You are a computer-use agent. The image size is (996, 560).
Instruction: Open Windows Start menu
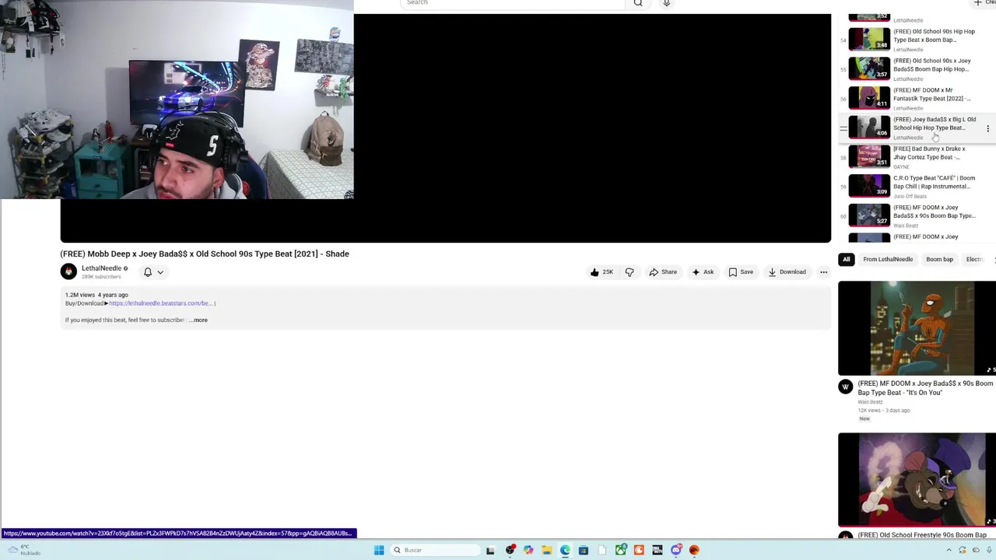379,550
